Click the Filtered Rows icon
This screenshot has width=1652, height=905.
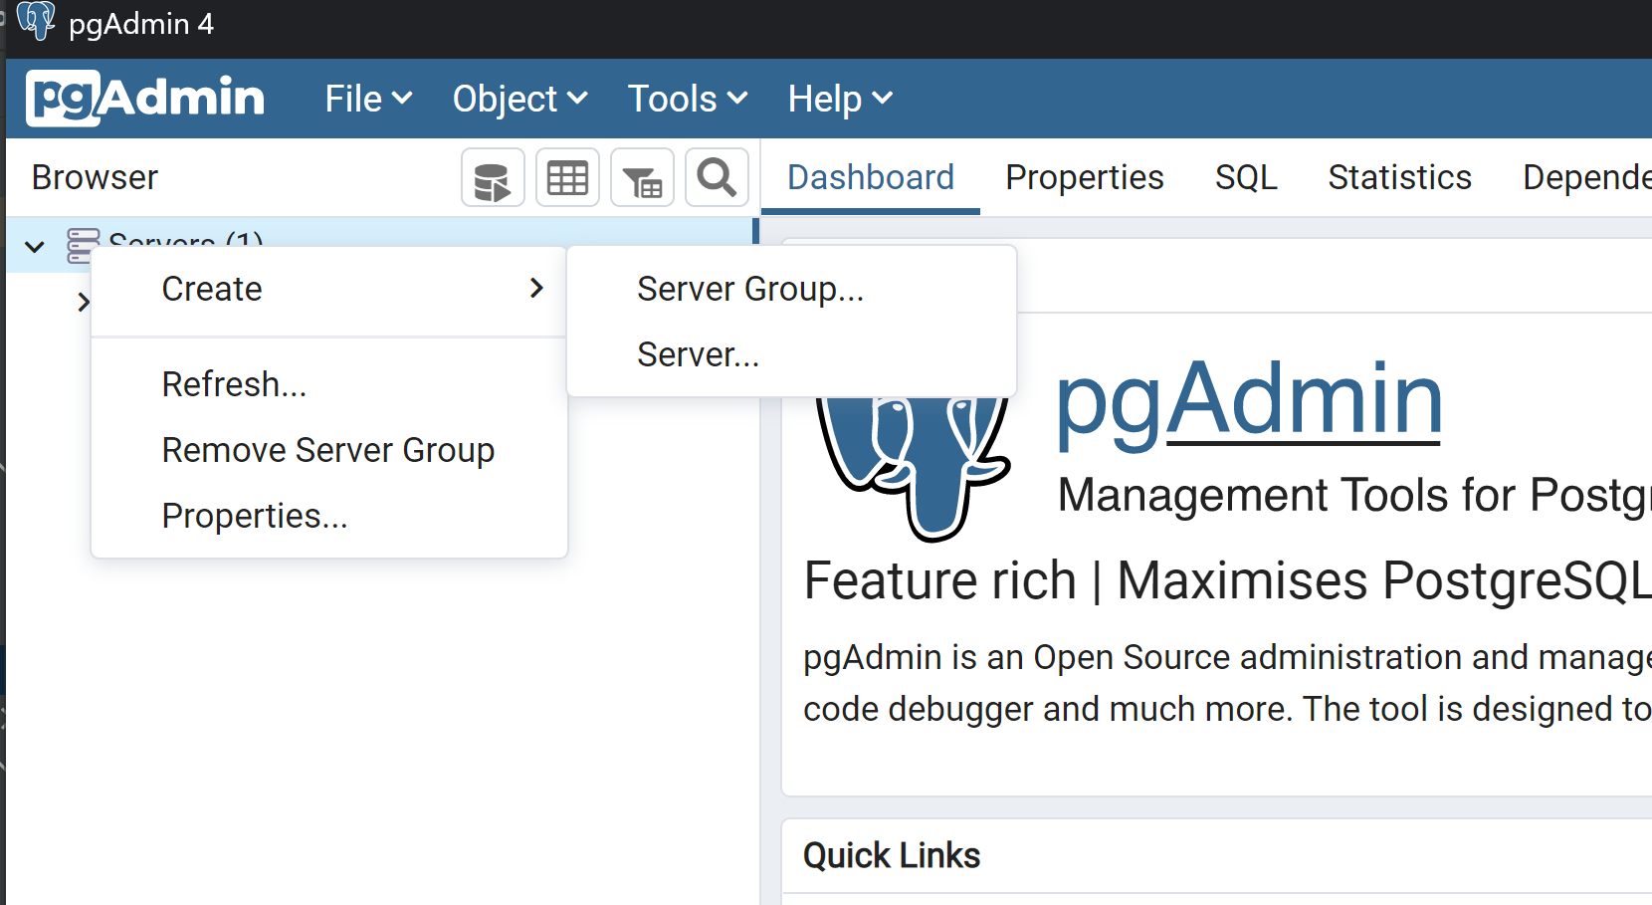[642, 178]
